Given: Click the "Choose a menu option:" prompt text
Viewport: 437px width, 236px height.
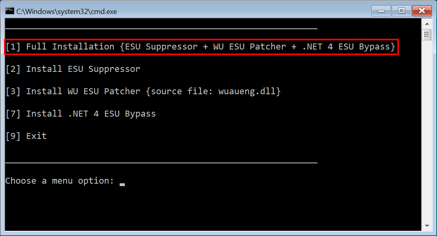Looking at the screenshot, I should tap(60, 180).
